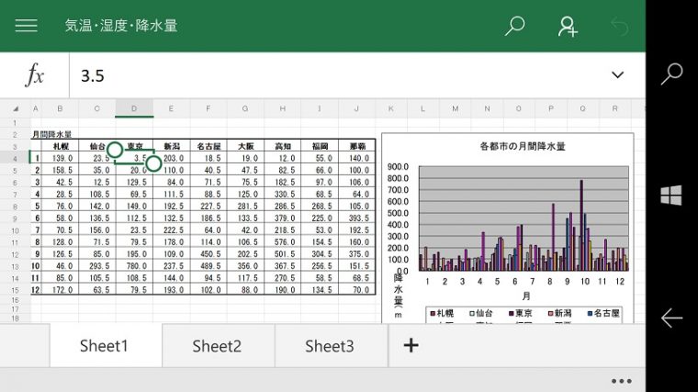Expand the formula bar chevron
Image resolution: width=698 pixels, height=392 pixels.
[617, 74]
